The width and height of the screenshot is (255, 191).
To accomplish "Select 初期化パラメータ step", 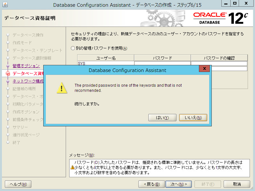I will [28, 104].
